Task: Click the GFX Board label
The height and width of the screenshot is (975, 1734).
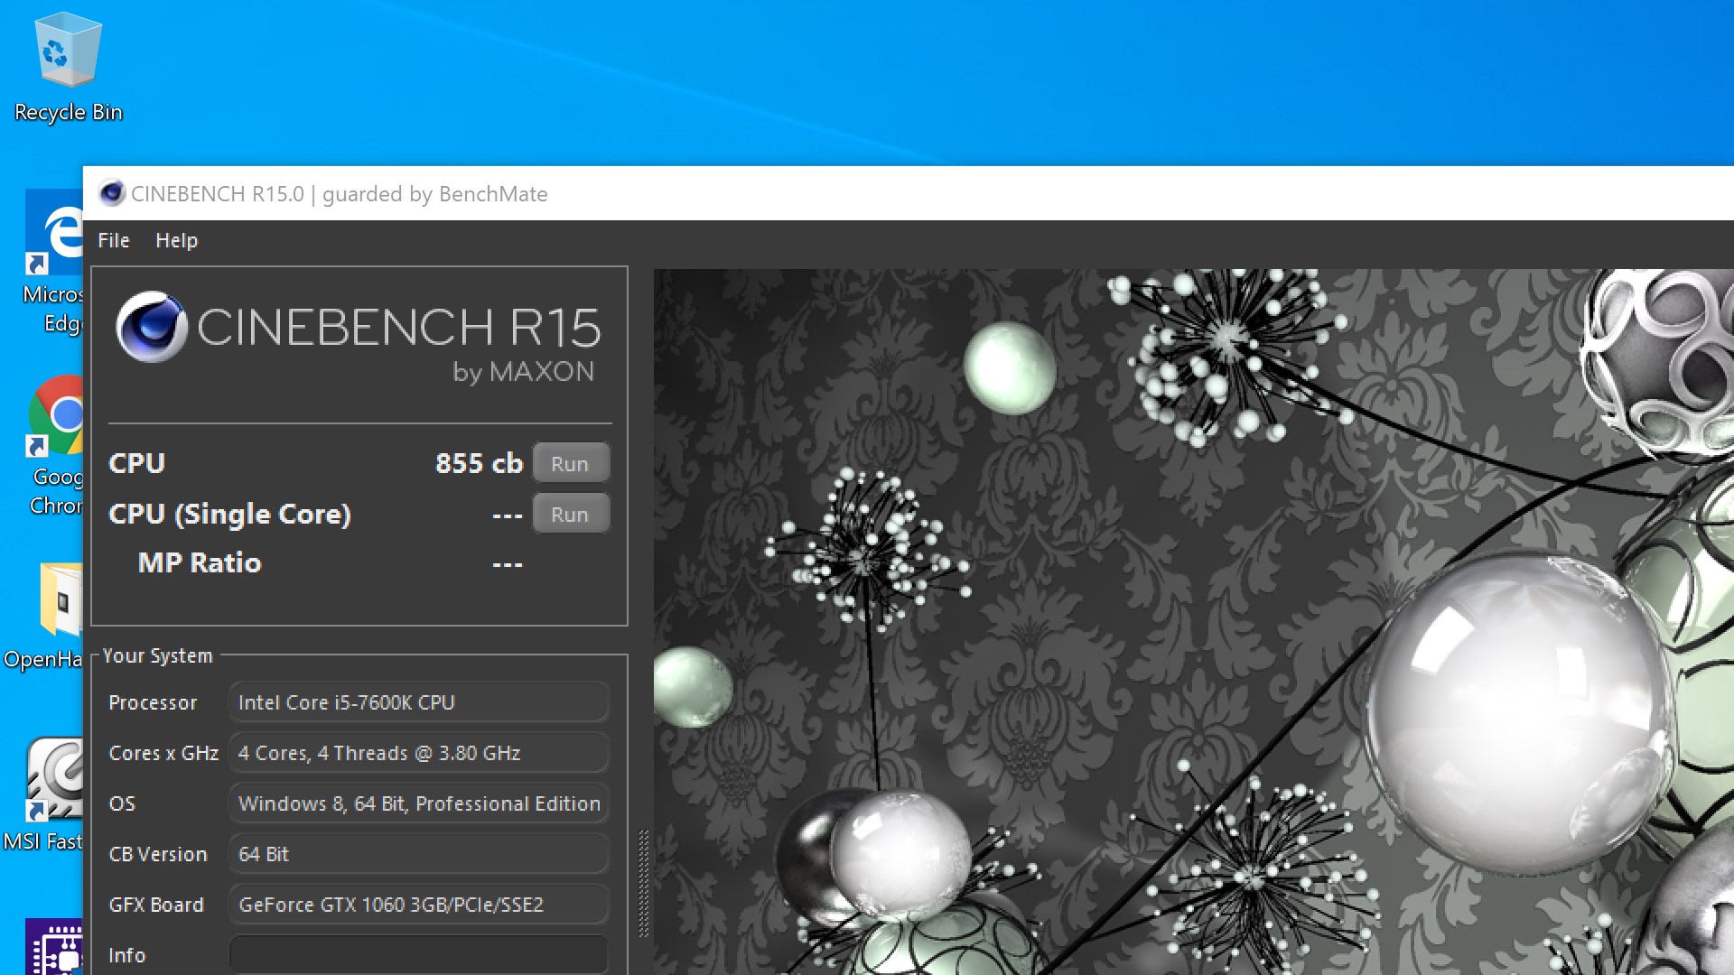Action: coord(156,905)
